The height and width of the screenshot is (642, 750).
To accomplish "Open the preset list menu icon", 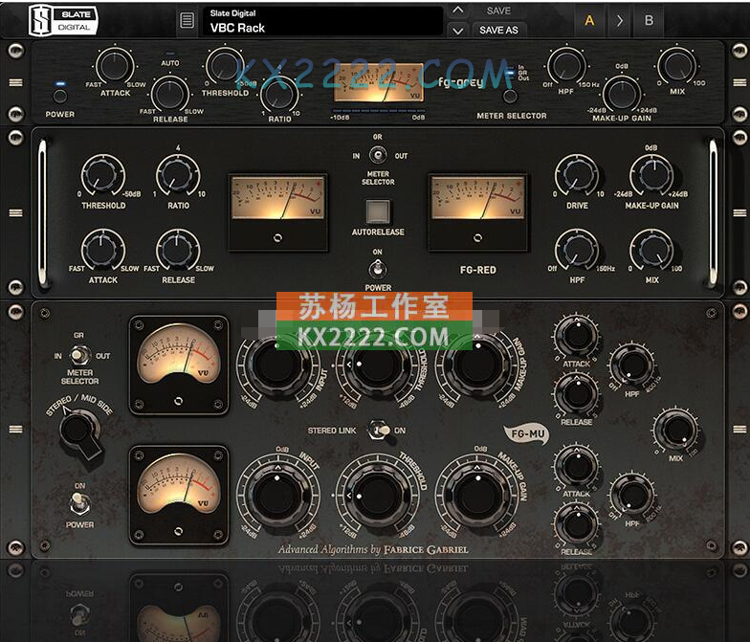I will (x=187, y=21).
